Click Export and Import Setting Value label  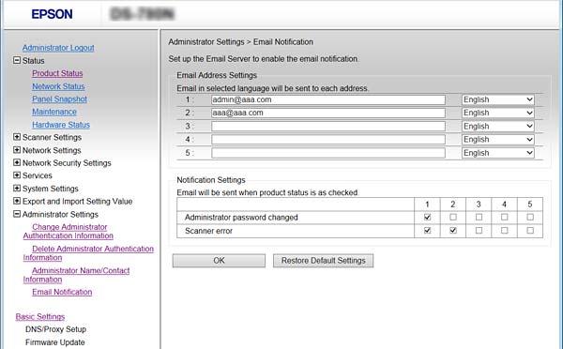(78, 202)
